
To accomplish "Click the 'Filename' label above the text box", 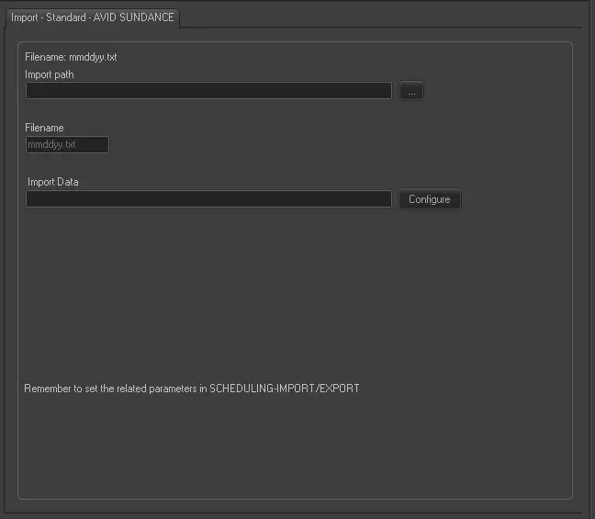I will point(44,128).
